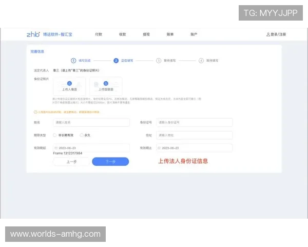Open the 账单 menu item

pos(170,34)
